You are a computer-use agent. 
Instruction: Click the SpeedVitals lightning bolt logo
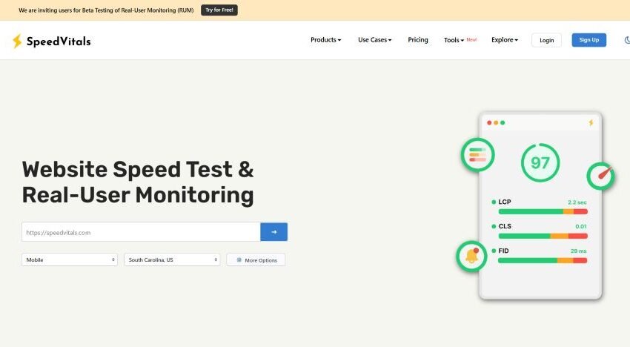(x=17, y=41)
